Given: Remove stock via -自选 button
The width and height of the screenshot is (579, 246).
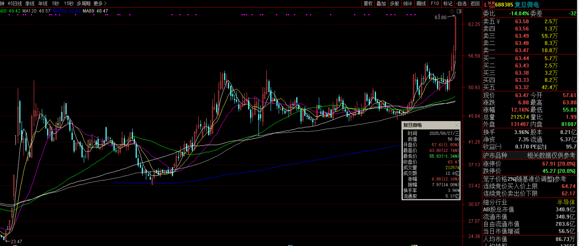Looking at the screenshot, I should (x=461, y=3).
